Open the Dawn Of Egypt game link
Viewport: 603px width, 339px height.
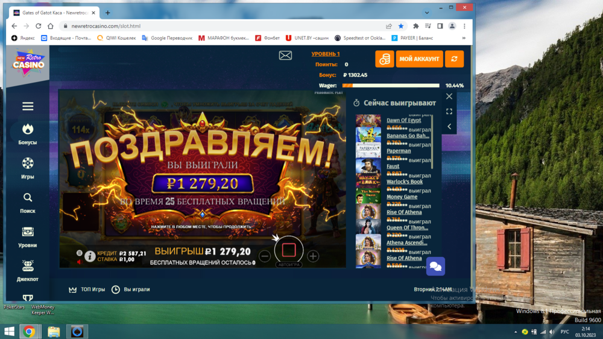click(x=403, y=121)
